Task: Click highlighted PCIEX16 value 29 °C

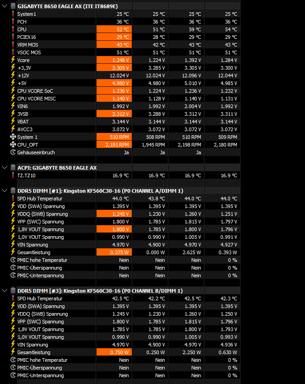Action: point(114,37)
